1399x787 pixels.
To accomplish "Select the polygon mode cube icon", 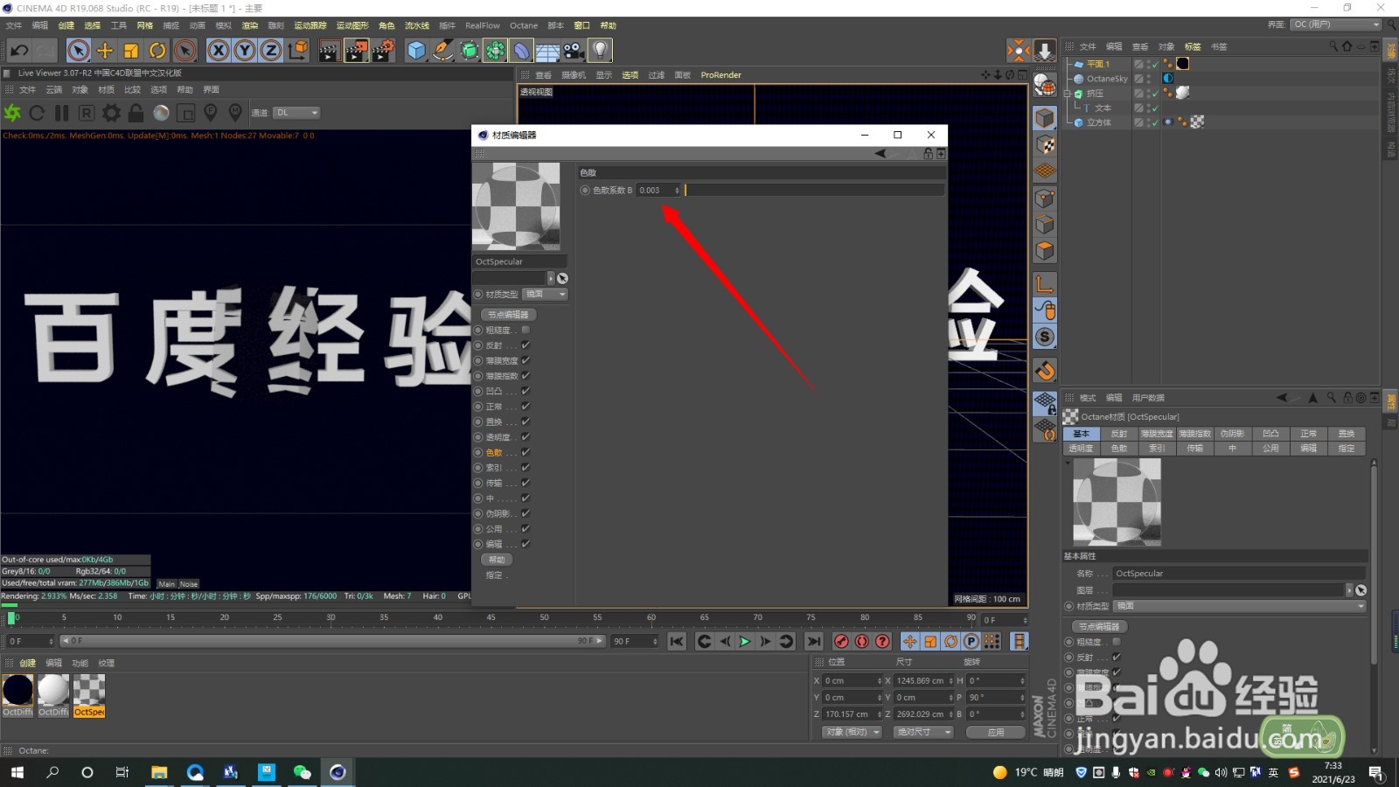I will pos(1045,251).
